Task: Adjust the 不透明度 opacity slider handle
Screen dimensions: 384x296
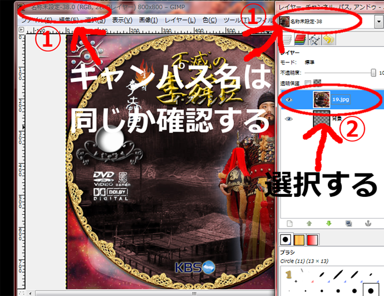Action: click(373, 72)
